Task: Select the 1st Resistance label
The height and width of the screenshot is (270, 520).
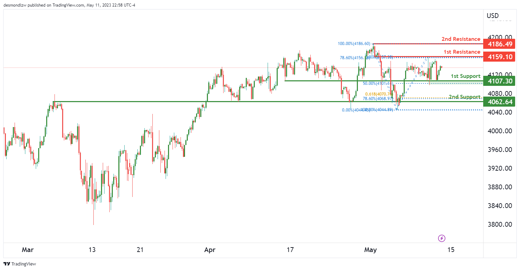Action: (462, 52)
